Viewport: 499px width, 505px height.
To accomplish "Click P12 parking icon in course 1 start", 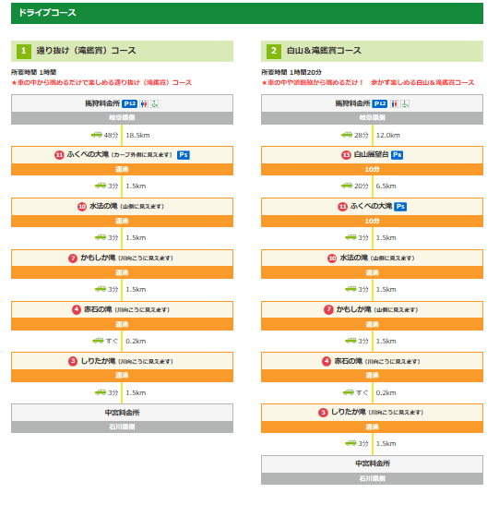I will click(x=129, y=103).
